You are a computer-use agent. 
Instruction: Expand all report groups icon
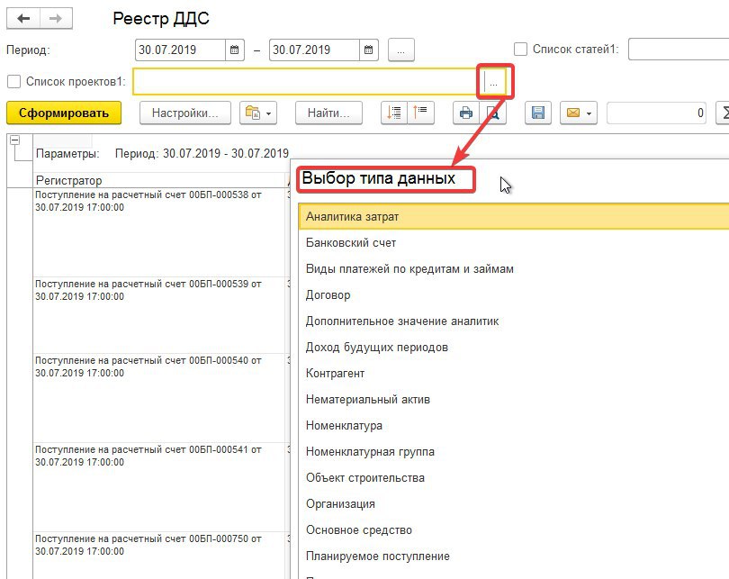coord(394,113)
